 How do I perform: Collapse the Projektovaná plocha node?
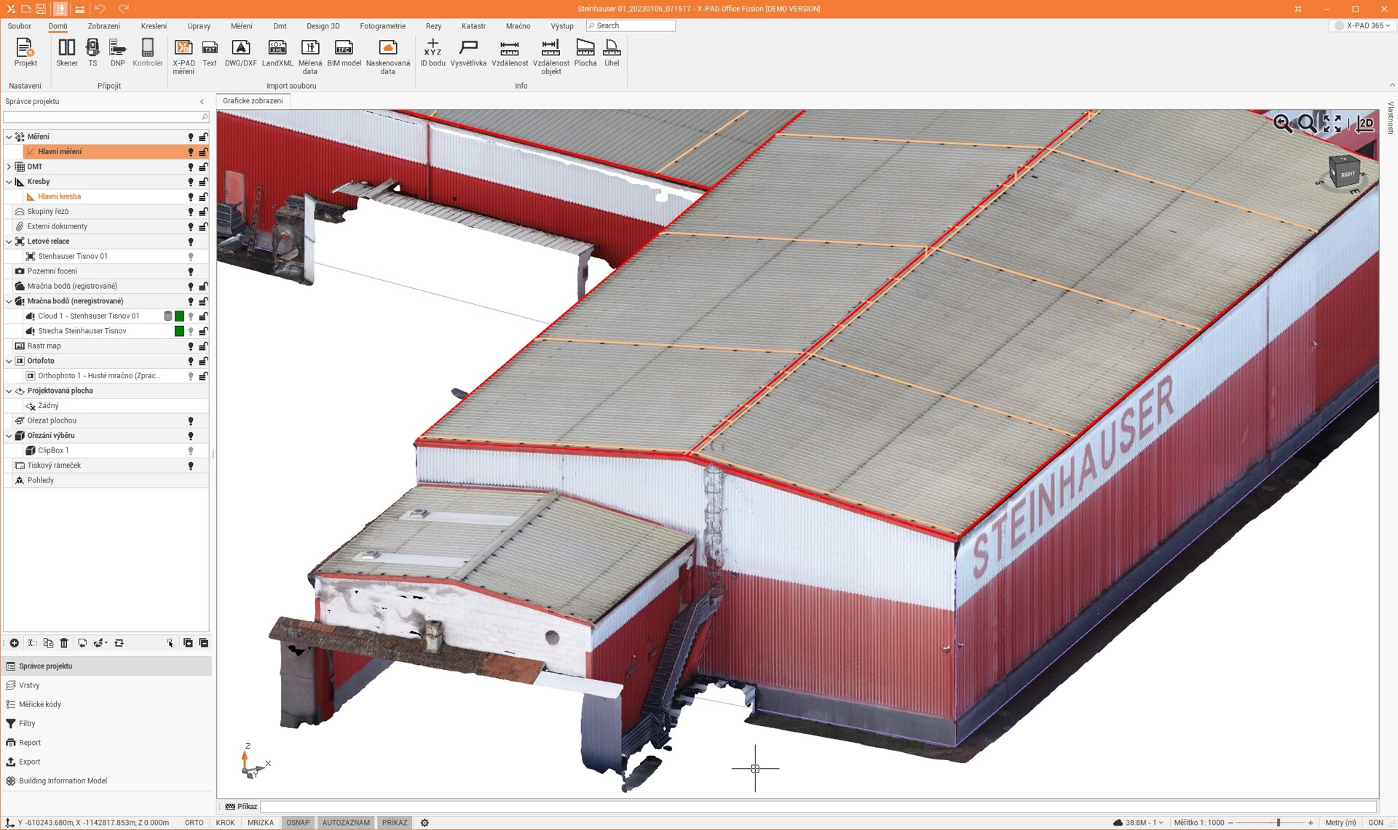tap(9, 391)
